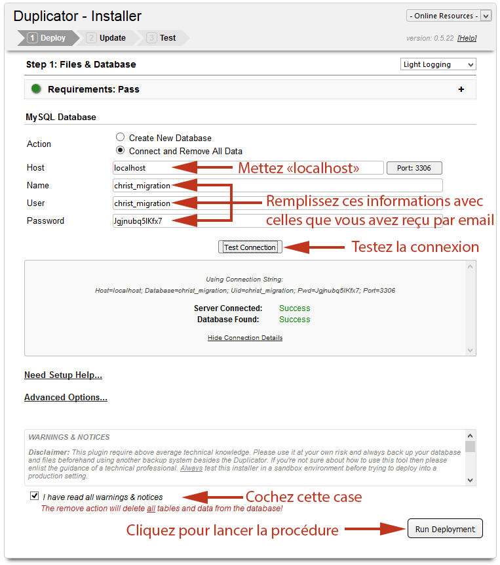
Task: Click the Port: 3306 button
Action: coord(414,168)
